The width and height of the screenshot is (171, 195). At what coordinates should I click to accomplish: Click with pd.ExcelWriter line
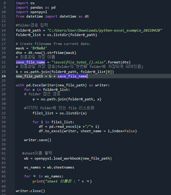63,85
